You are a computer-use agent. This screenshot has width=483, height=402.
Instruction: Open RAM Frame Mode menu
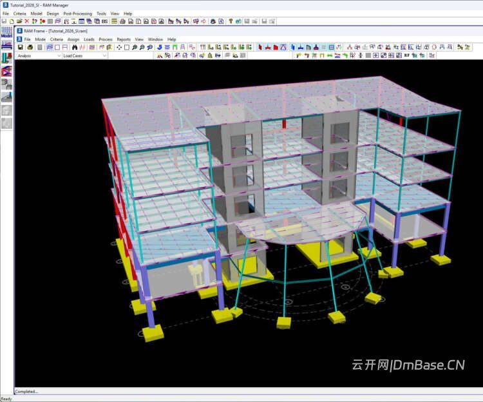tap(40, 39)
